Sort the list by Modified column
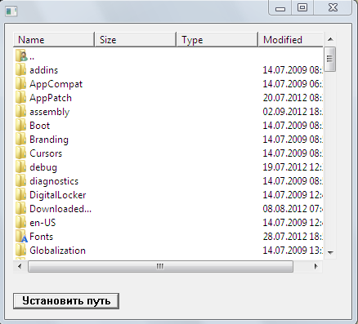 pyautogui.click(x=291, y=40)
